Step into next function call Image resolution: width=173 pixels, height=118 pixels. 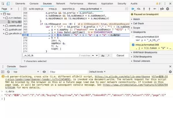(x=144, y=9)
